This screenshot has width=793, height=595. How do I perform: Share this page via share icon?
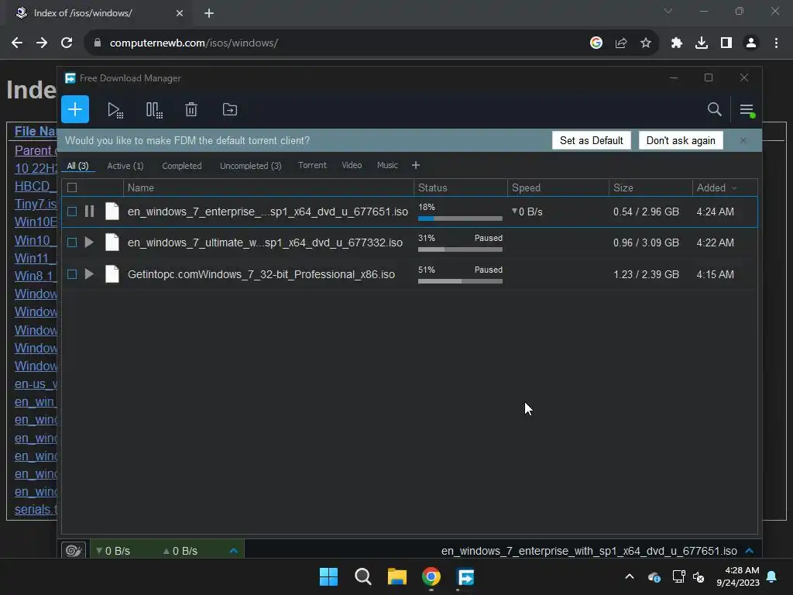tap(621, 43)
